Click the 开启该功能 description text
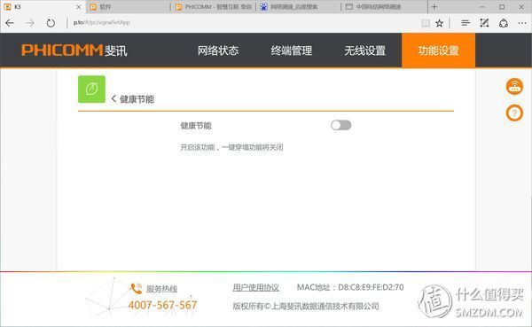This screenshot has height=327, width=532. (231, 147)
